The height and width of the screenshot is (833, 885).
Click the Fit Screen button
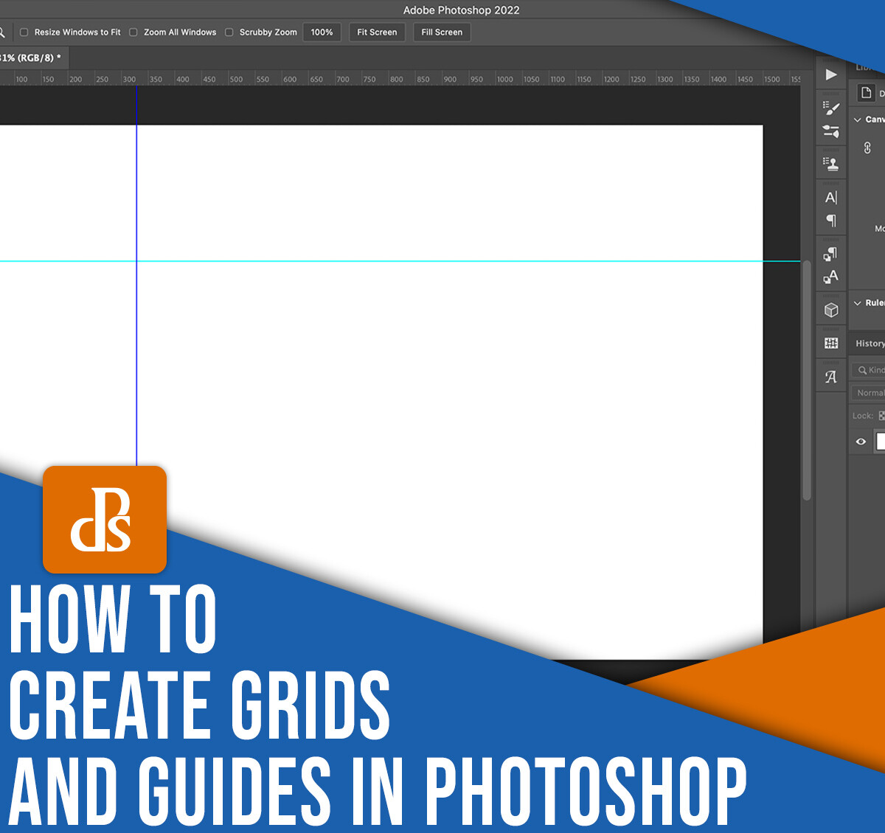(377, 32)
